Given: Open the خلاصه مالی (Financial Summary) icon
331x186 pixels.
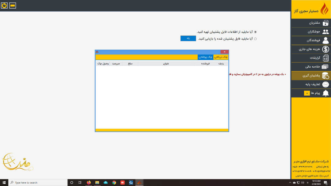Looking at the screenshot, I should (326, 66).
